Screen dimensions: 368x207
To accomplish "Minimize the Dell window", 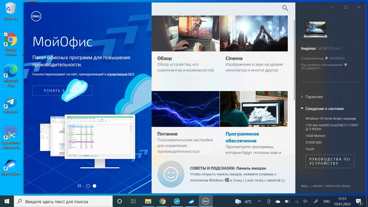I will (x=332, y=7).
